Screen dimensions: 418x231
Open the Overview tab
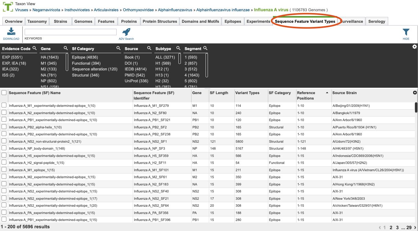(x=14, y=21)
